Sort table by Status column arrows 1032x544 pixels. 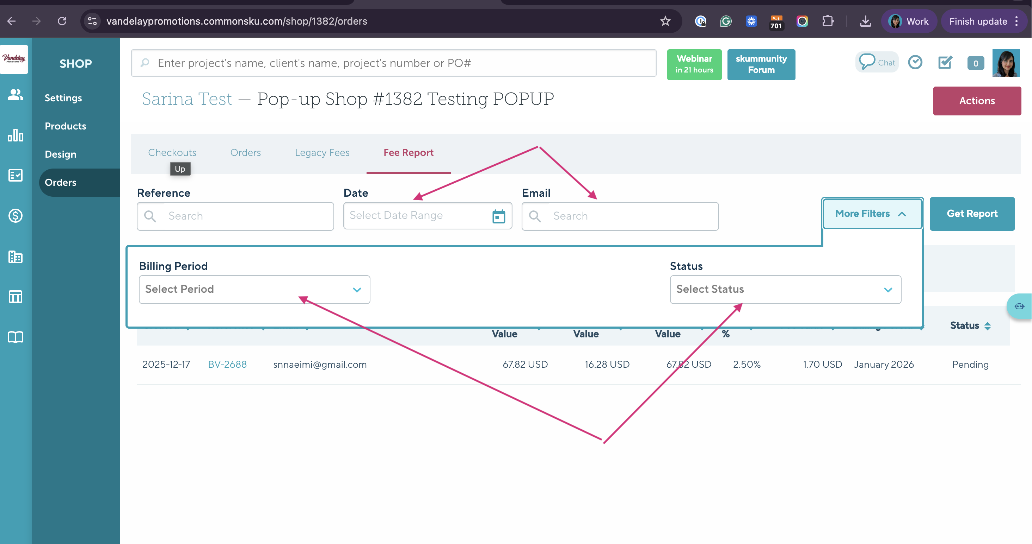tap(988, 326)
